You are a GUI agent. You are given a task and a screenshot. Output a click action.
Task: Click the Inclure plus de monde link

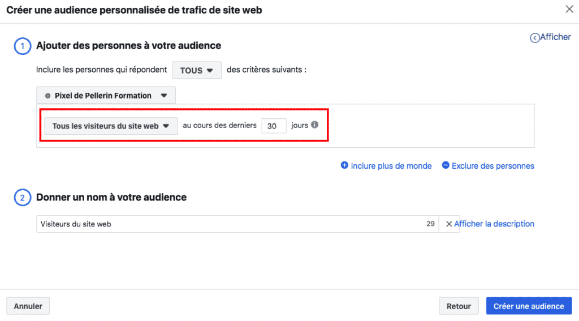tap(391, 166)
